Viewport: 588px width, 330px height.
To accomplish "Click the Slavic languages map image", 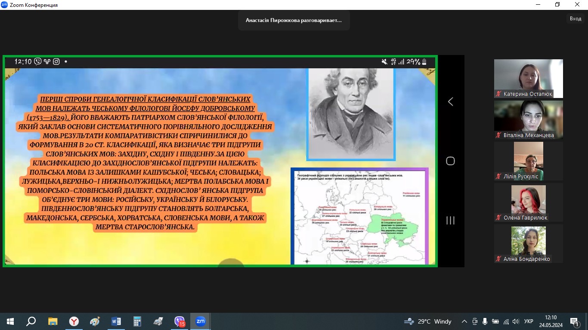I will (360, 216).
